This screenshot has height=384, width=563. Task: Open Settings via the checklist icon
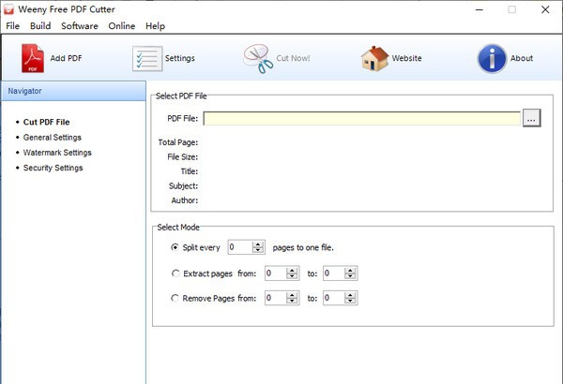[x=147, y=58]
